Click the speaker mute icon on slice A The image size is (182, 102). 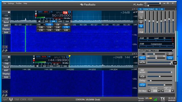40,21
